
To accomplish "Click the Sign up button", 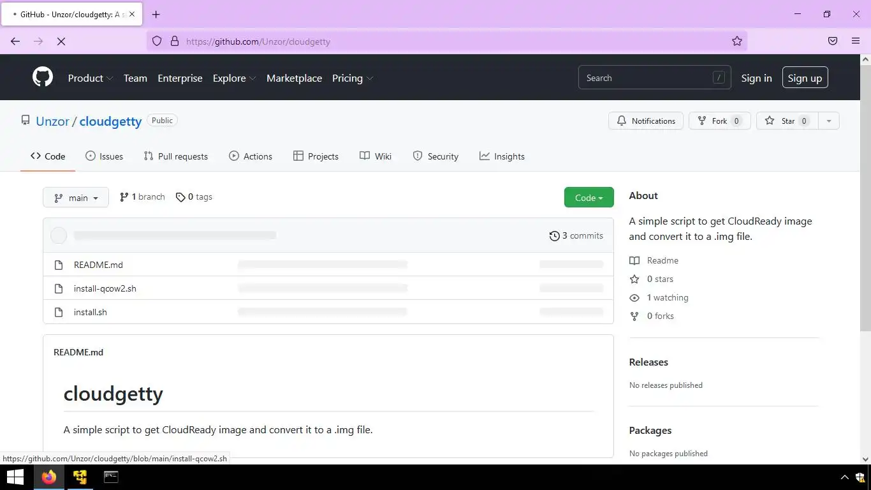I will [805, 78].
